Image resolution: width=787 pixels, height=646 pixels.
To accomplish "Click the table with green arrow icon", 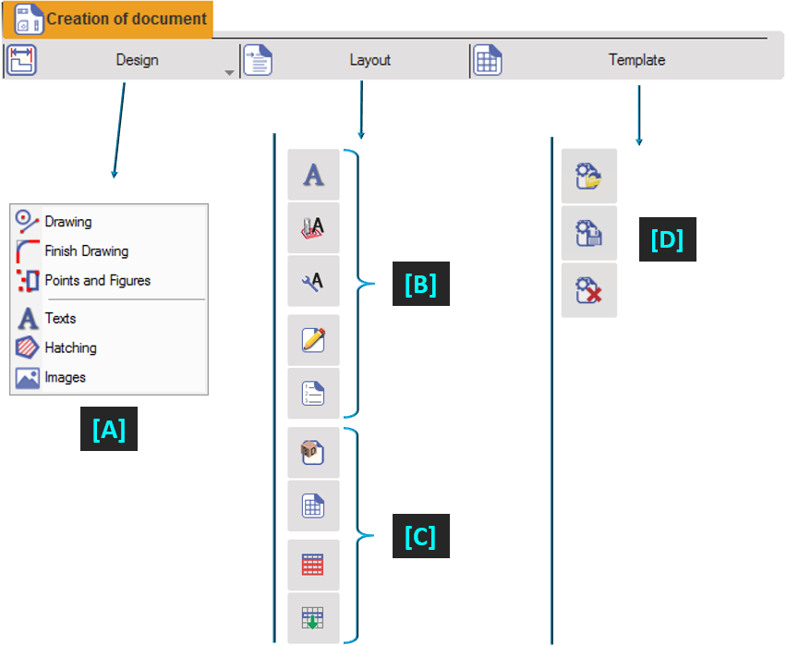I will [314, 617].
